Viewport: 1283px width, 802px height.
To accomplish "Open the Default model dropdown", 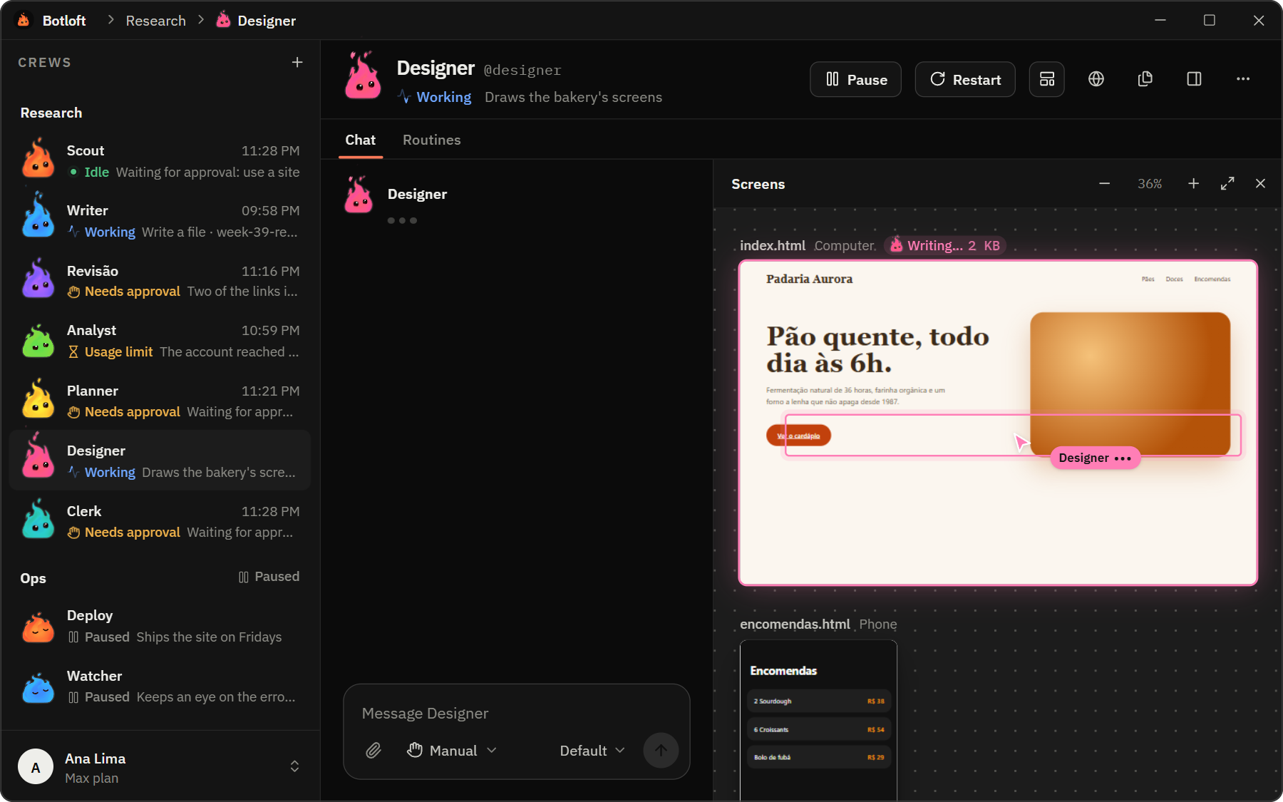I will pos(592,751).
